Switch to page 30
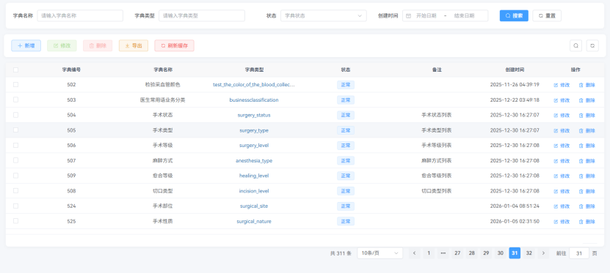610x273 pixels. [x=501, y=253]
